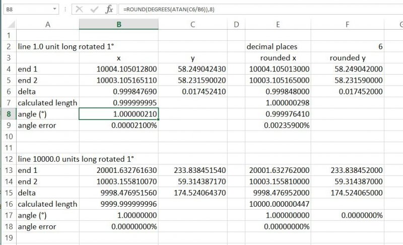Click cell with value 233.838451540

tap(193, 170)
